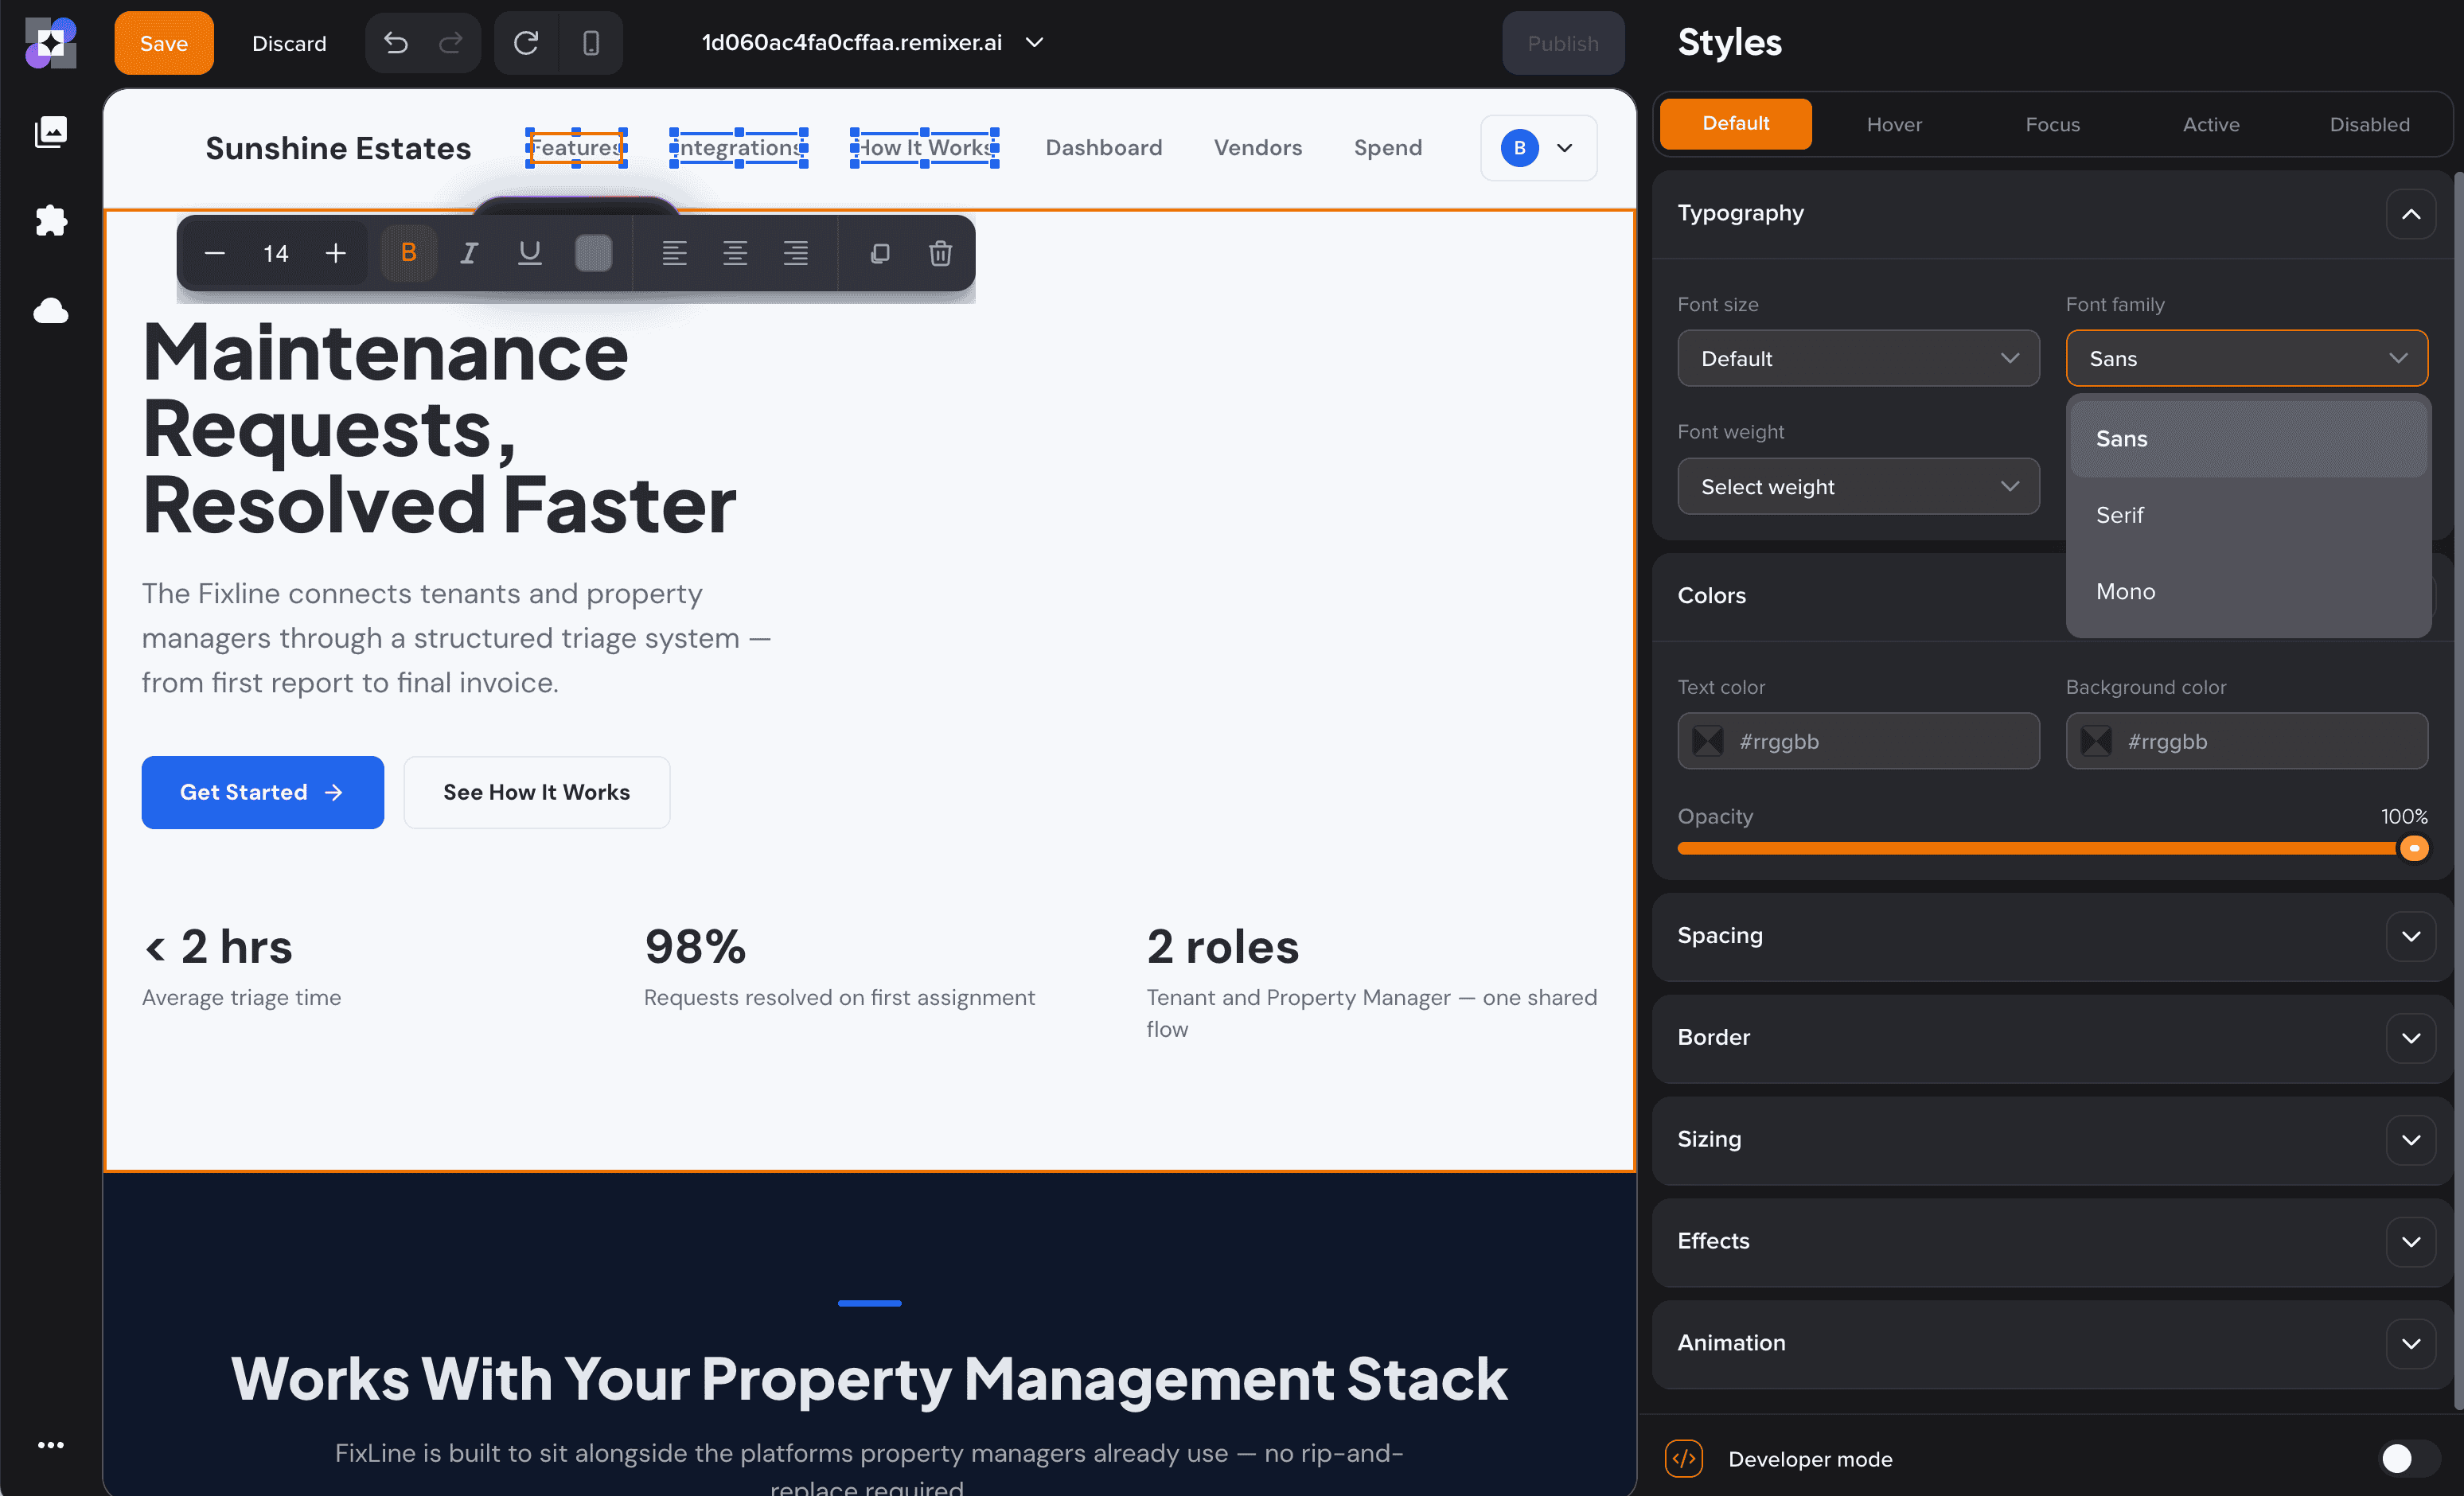Image resolution: width=2464 pixels, height=1496 pixels.
Task: Toggle underline formatting
Action: click(x=530, y=253)
